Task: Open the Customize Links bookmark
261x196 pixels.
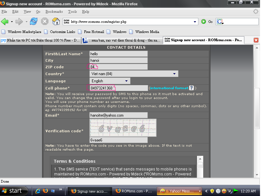Action: 60,32
